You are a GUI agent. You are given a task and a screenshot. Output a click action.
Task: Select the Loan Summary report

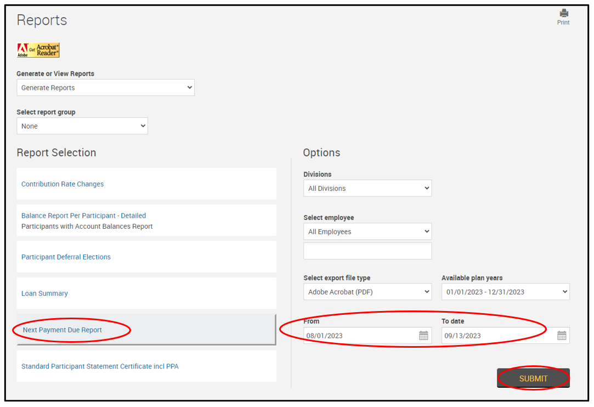[44, 293]
